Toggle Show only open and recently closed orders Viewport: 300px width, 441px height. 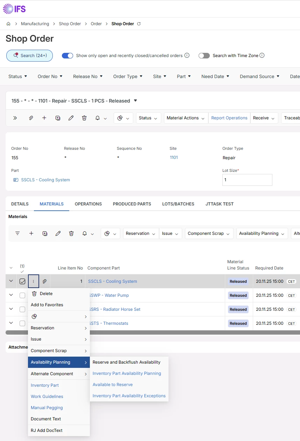[x=67, y=56]
